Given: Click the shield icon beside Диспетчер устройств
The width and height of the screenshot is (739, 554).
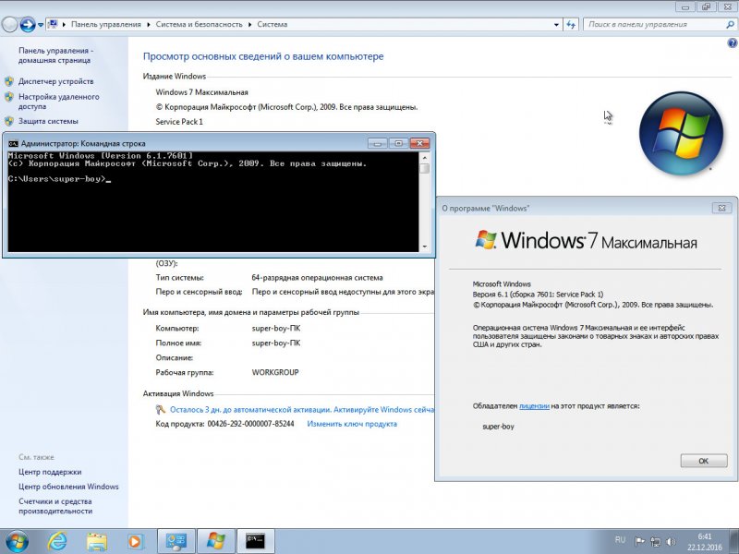Looking at the screenshot, I should pos(9,81).
